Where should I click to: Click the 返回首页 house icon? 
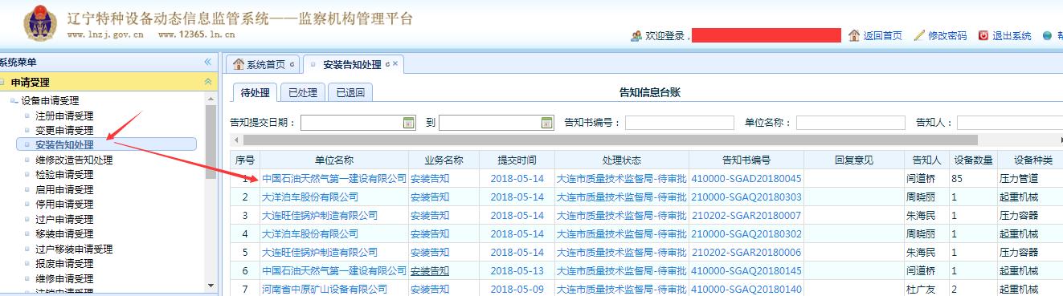coord(854,35)
